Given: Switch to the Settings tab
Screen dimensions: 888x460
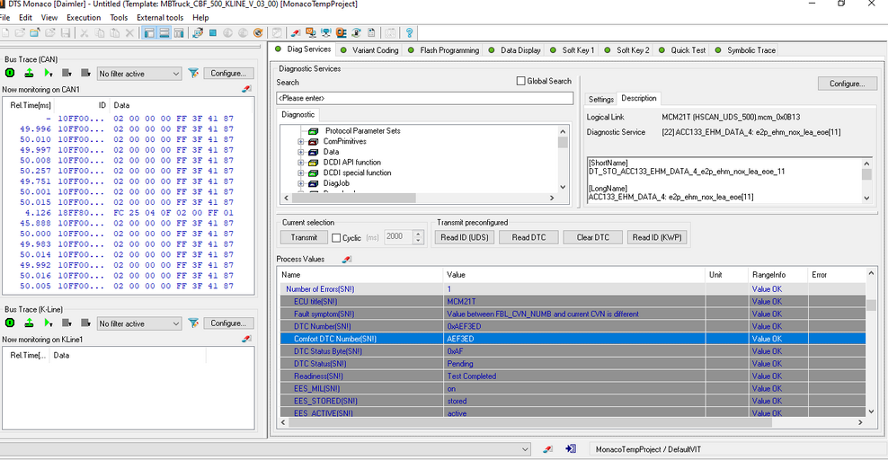Looking at the screenshot, I should [601, 99].
